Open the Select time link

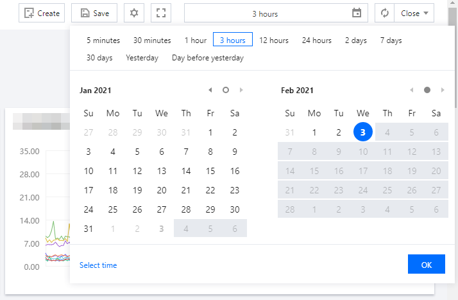click(x=98, y=265)
